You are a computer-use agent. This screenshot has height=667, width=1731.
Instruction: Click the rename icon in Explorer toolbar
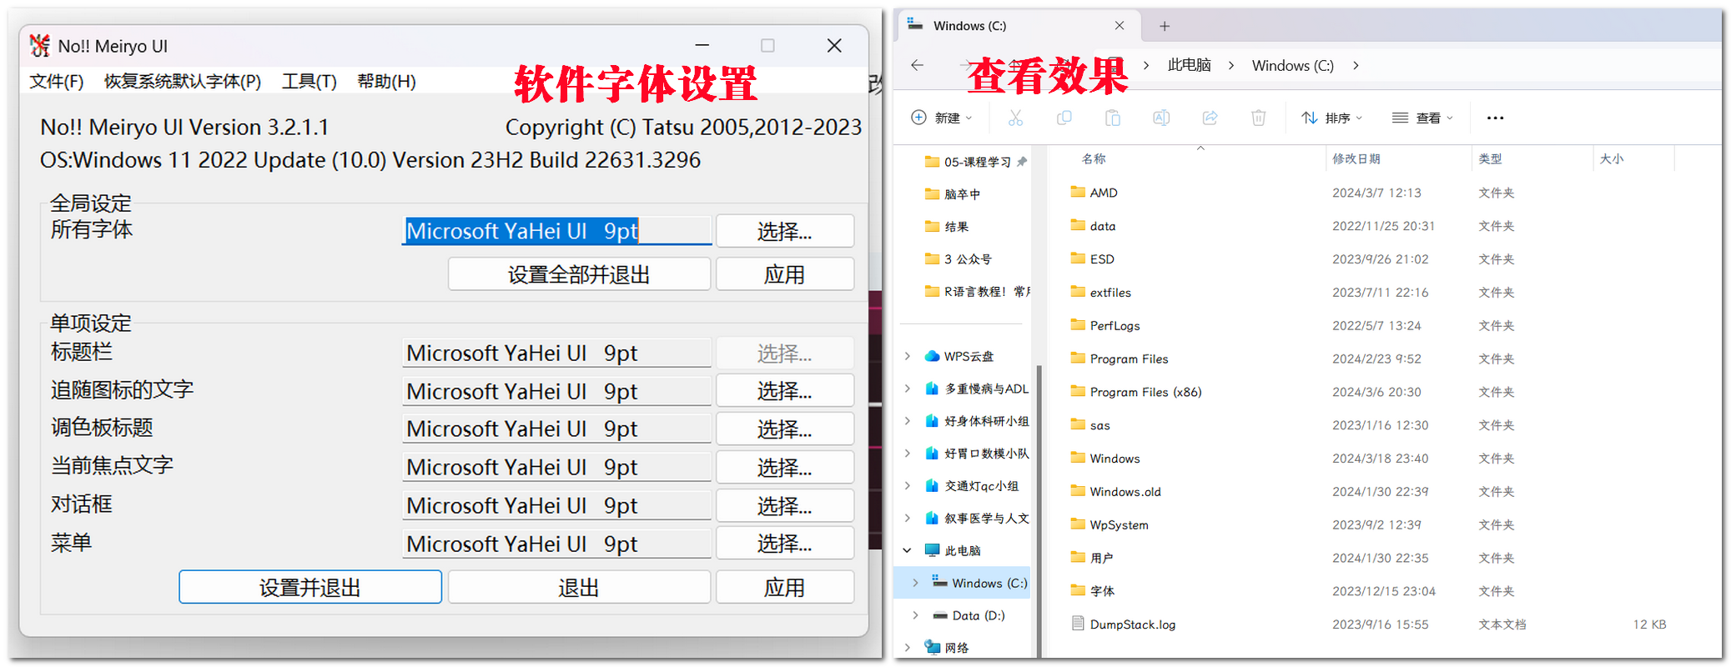point(1161,118)
